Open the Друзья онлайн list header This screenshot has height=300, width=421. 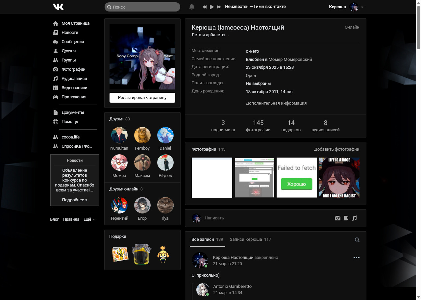pyautogui.click(x=126, y=189)
